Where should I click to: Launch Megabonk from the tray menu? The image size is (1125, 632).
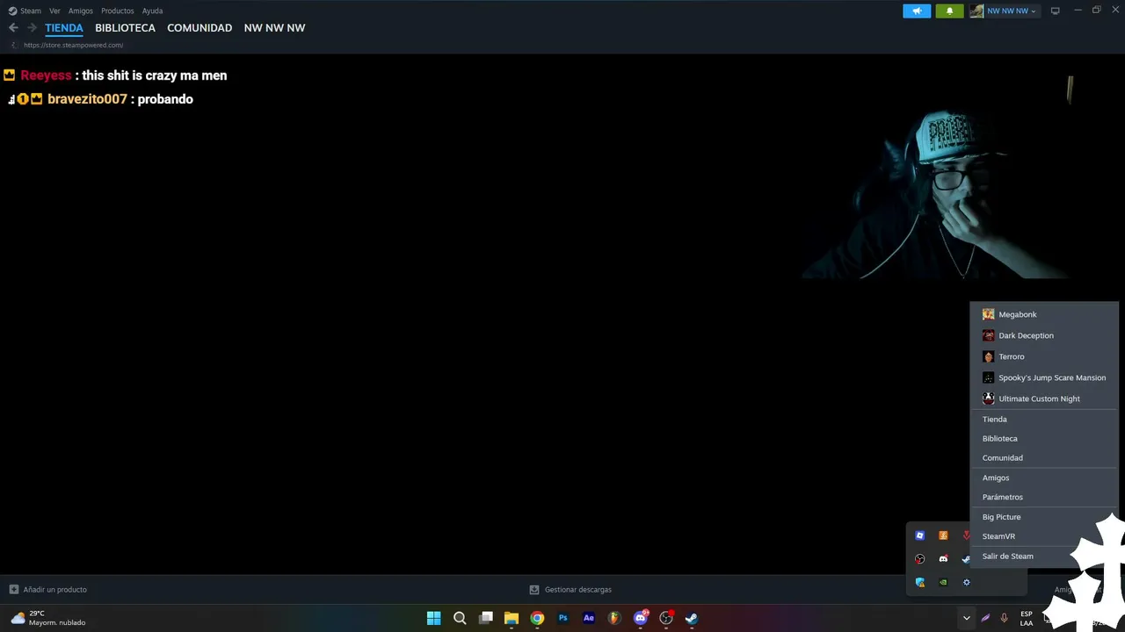coord(1044,314)
